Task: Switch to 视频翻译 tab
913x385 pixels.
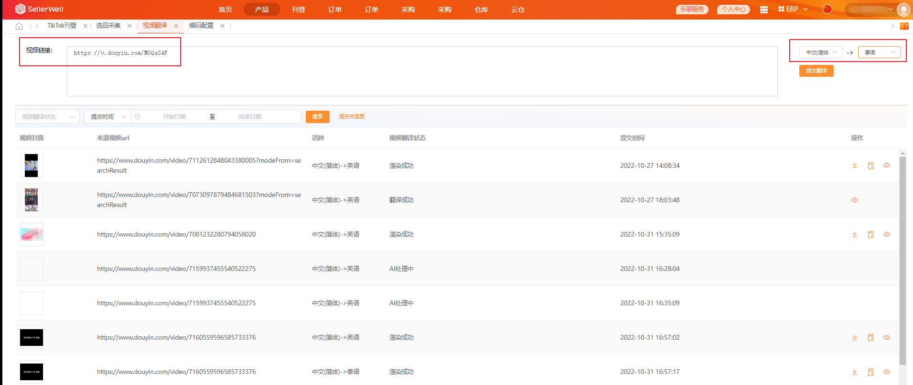Action: click(x=155, y=26)
